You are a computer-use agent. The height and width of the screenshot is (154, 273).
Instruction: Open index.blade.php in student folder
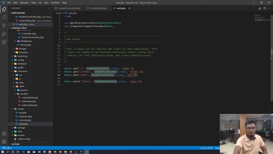[x=29, y=105]
